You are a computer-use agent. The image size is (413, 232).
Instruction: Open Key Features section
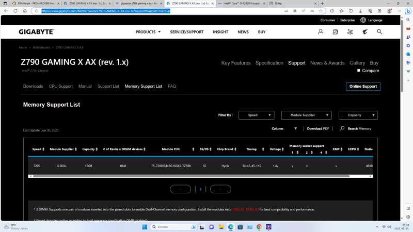(x=236, y=63)
